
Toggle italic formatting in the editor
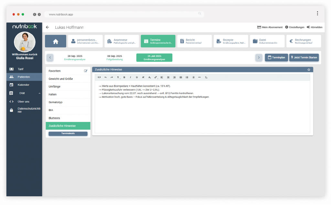[x=130, y=77]
